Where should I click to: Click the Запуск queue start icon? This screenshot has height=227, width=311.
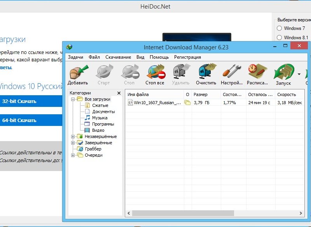click(284, 72)
